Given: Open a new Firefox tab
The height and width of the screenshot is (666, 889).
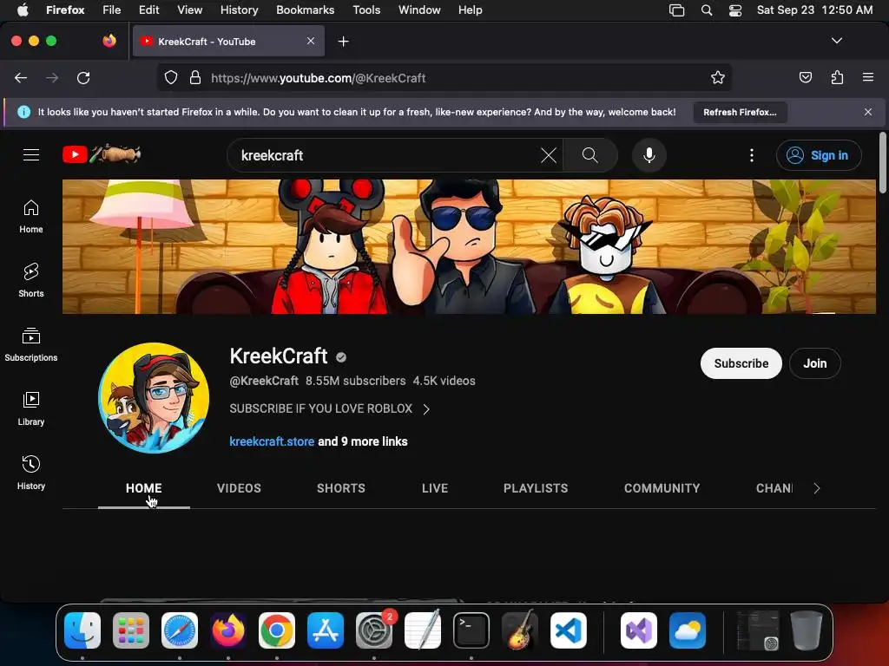Looking at the screenshot, I should point(343,42).
